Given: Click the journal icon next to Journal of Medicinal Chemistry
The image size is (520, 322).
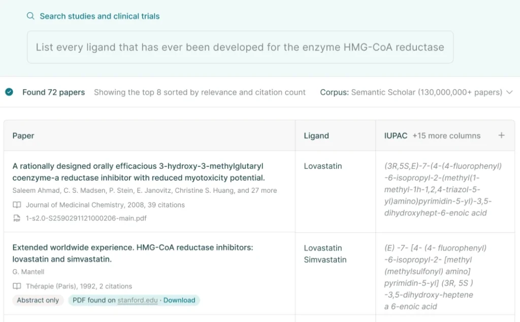Looking at the screenshot, I should (17, 205).
